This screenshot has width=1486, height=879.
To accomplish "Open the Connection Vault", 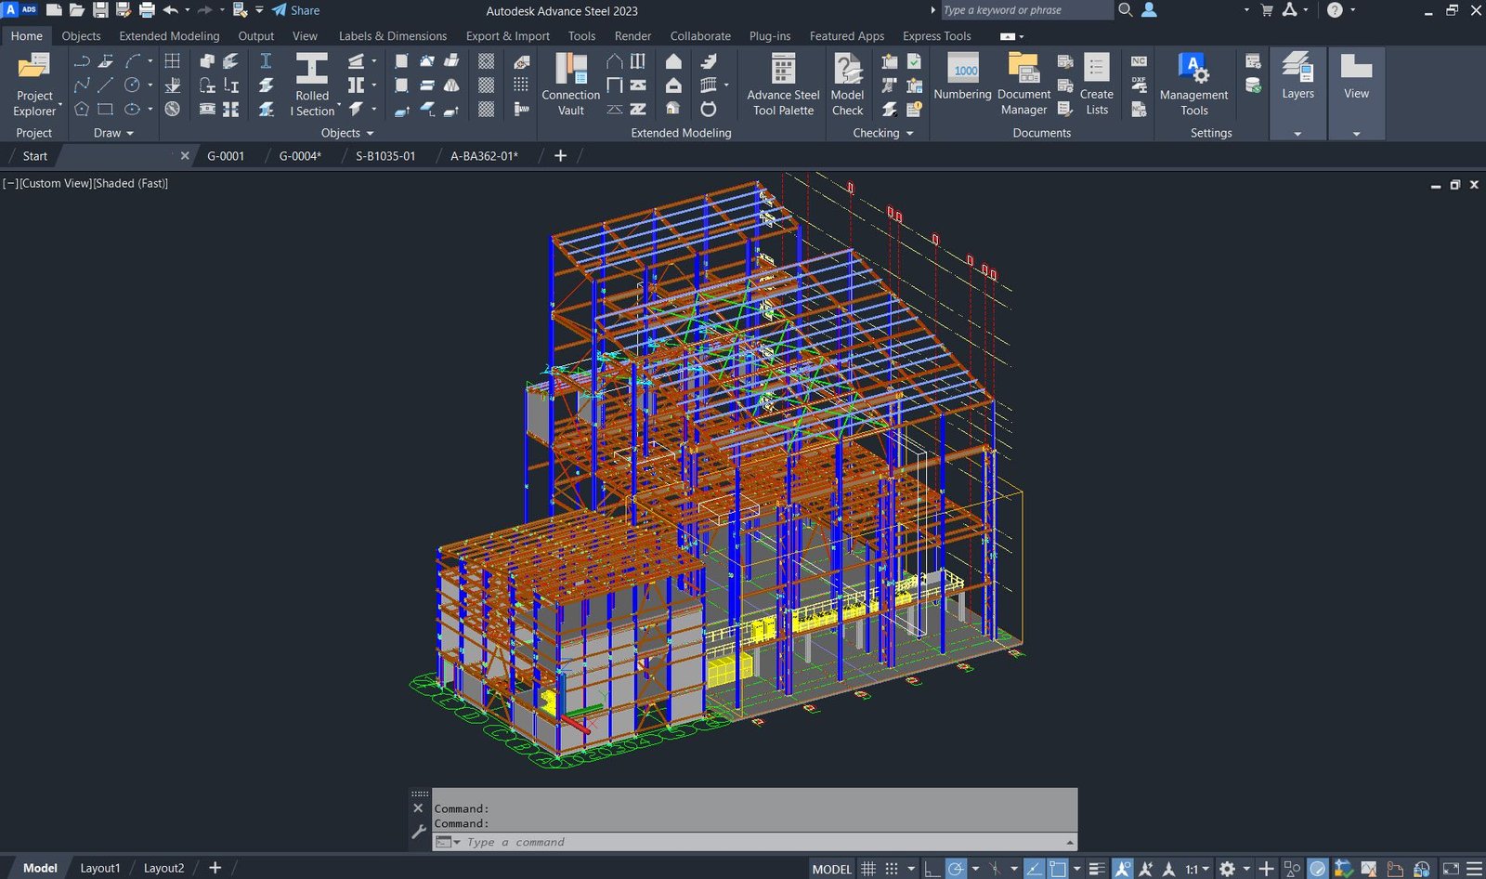I will click(570, 85).
